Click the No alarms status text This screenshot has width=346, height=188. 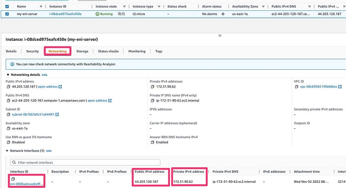[x=210, y=14]
